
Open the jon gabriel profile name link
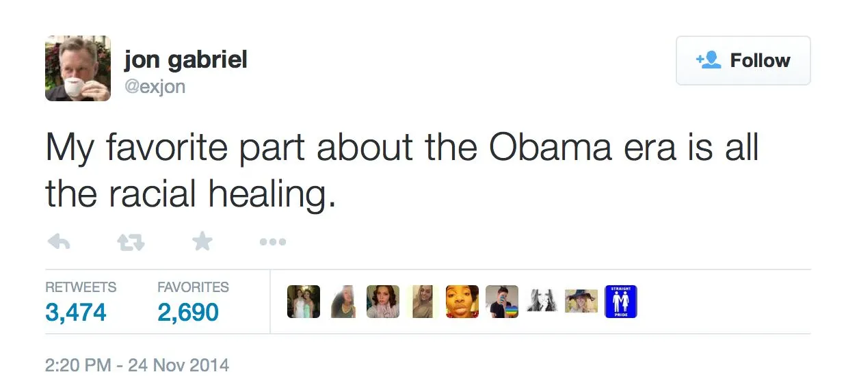(185, 60)
